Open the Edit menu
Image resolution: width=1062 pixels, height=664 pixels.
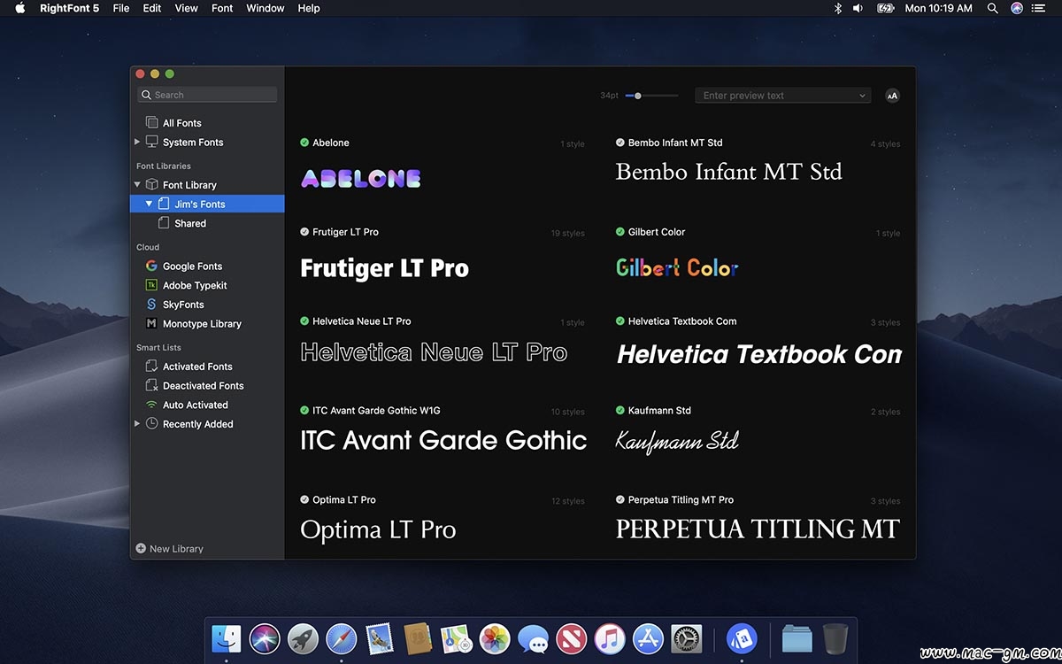[152, 8]
